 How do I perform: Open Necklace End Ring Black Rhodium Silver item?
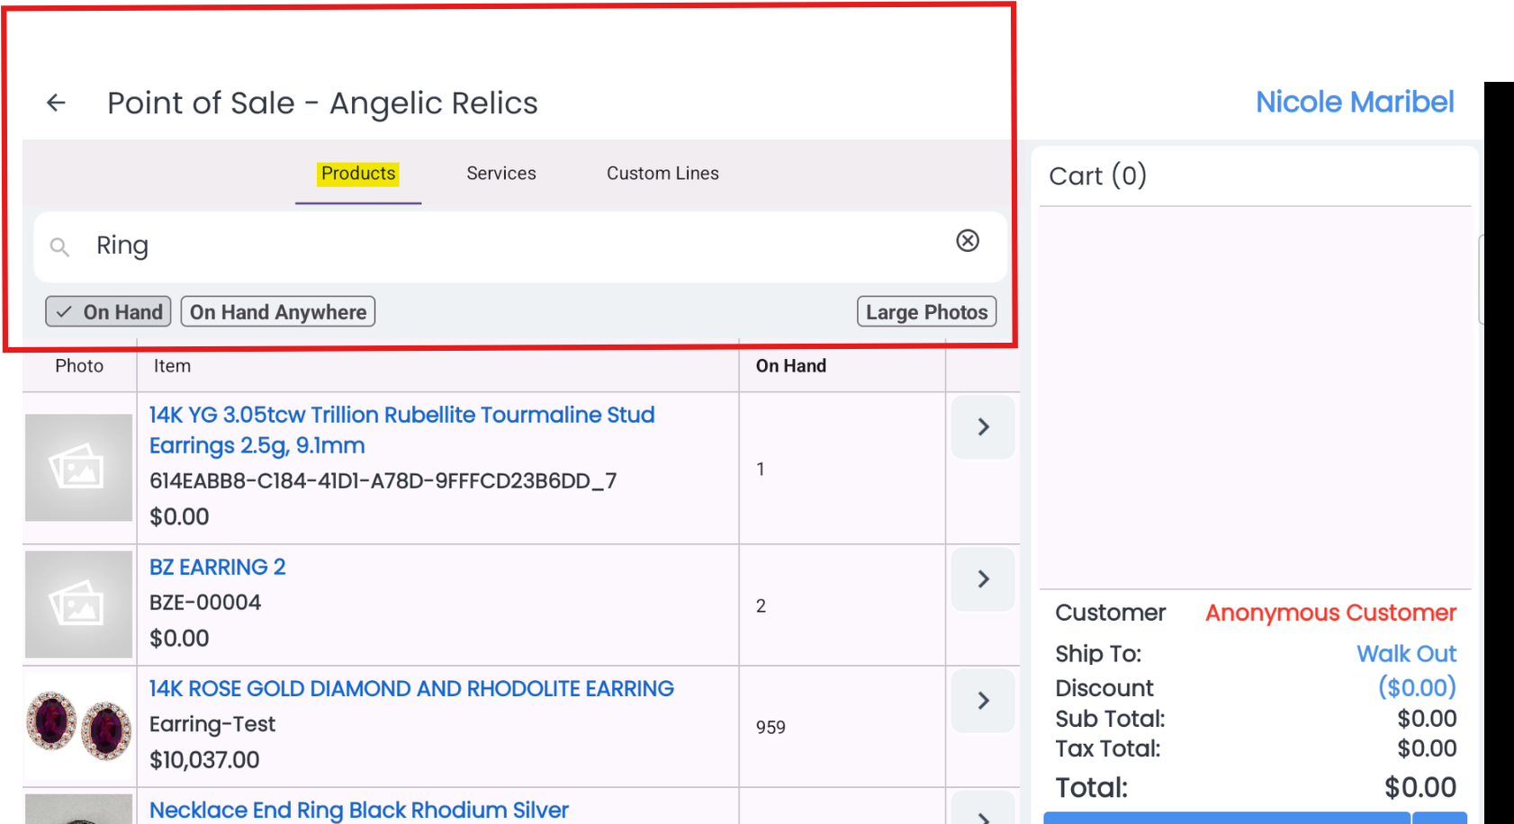pyautogui.click(x=359, y=810)
